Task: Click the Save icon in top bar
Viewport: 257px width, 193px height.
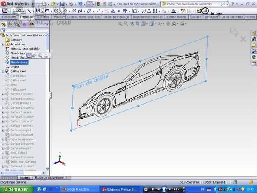Action: (x=62, y=4)
